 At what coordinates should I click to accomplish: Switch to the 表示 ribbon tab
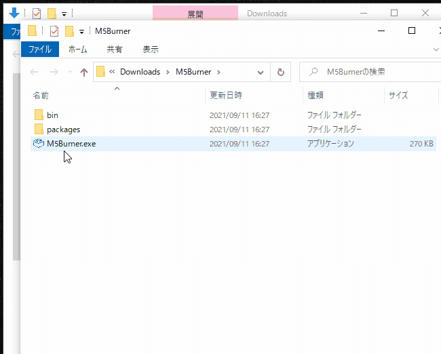coord(151,50)
